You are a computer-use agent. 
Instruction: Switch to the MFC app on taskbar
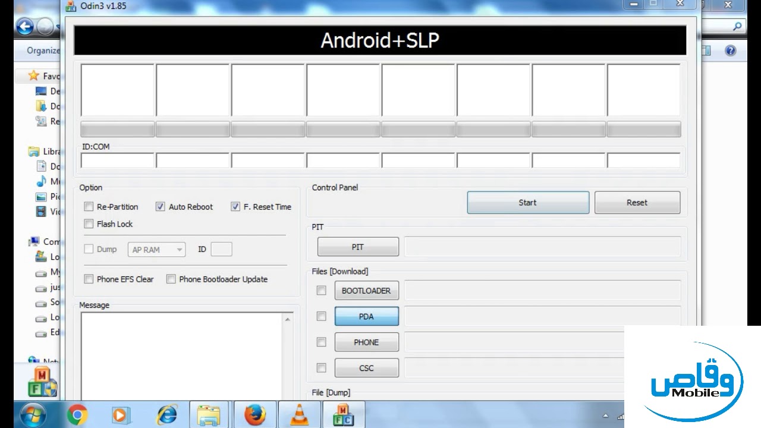tap(343, 415)
